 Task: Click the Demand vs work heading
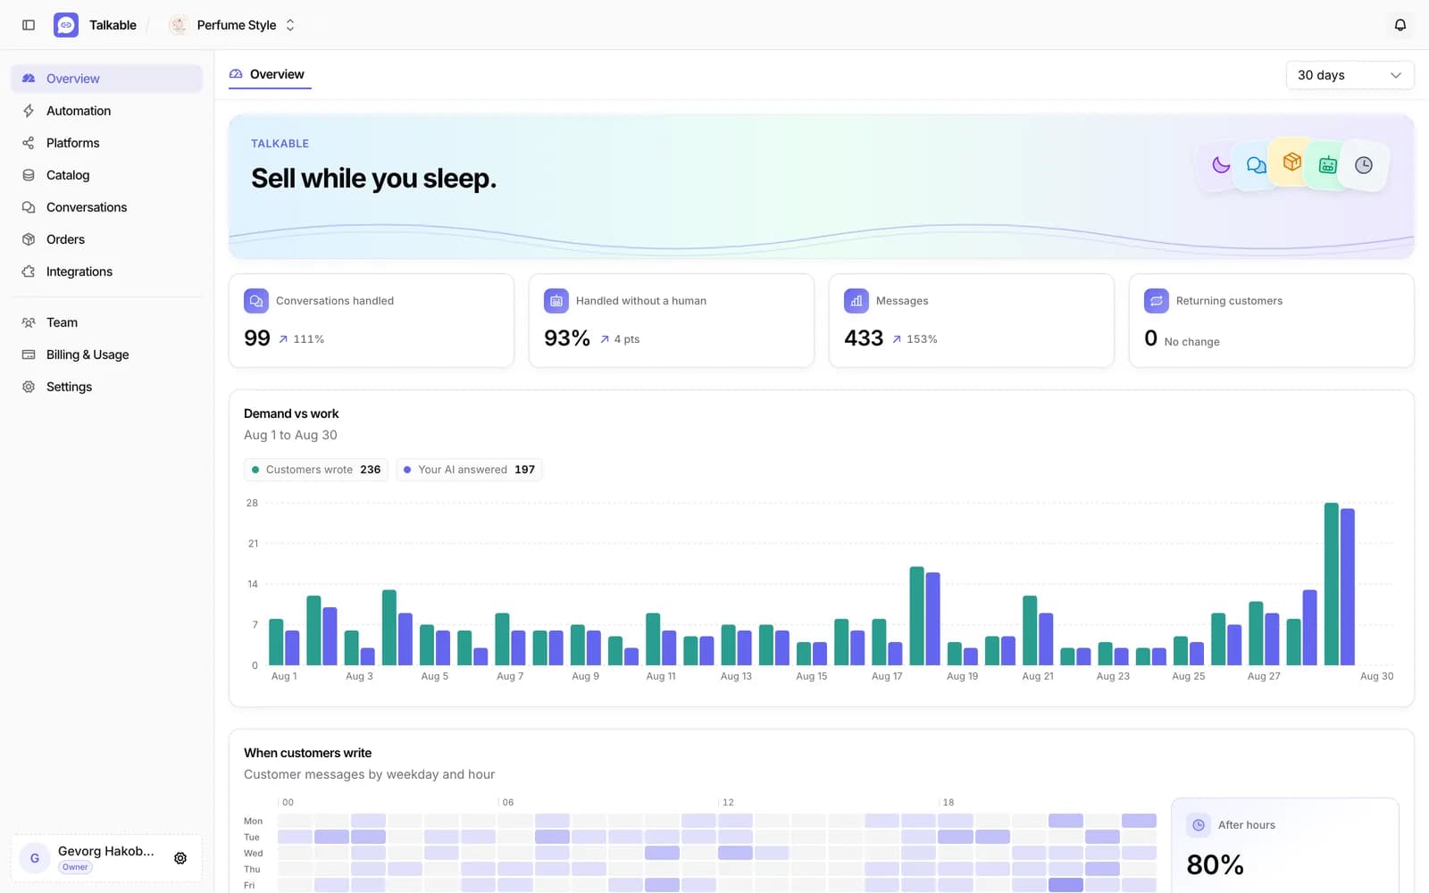click(x=291, y=413)
